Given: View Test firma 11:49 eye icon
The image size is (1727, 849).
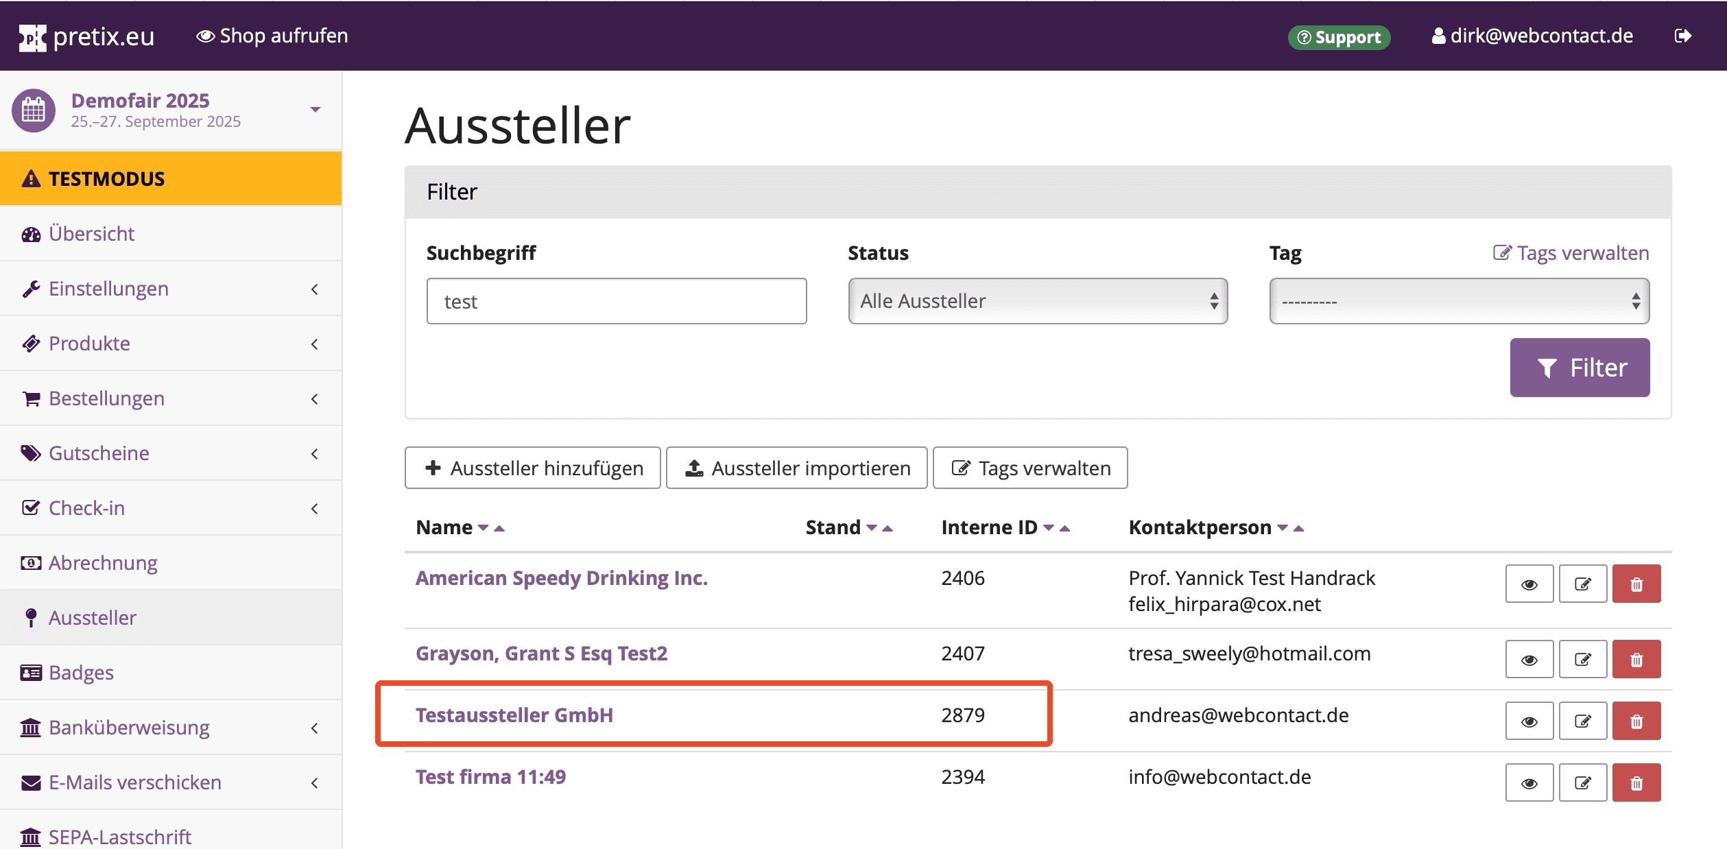Looking at the screenshot, I should tap(1529, 783).
